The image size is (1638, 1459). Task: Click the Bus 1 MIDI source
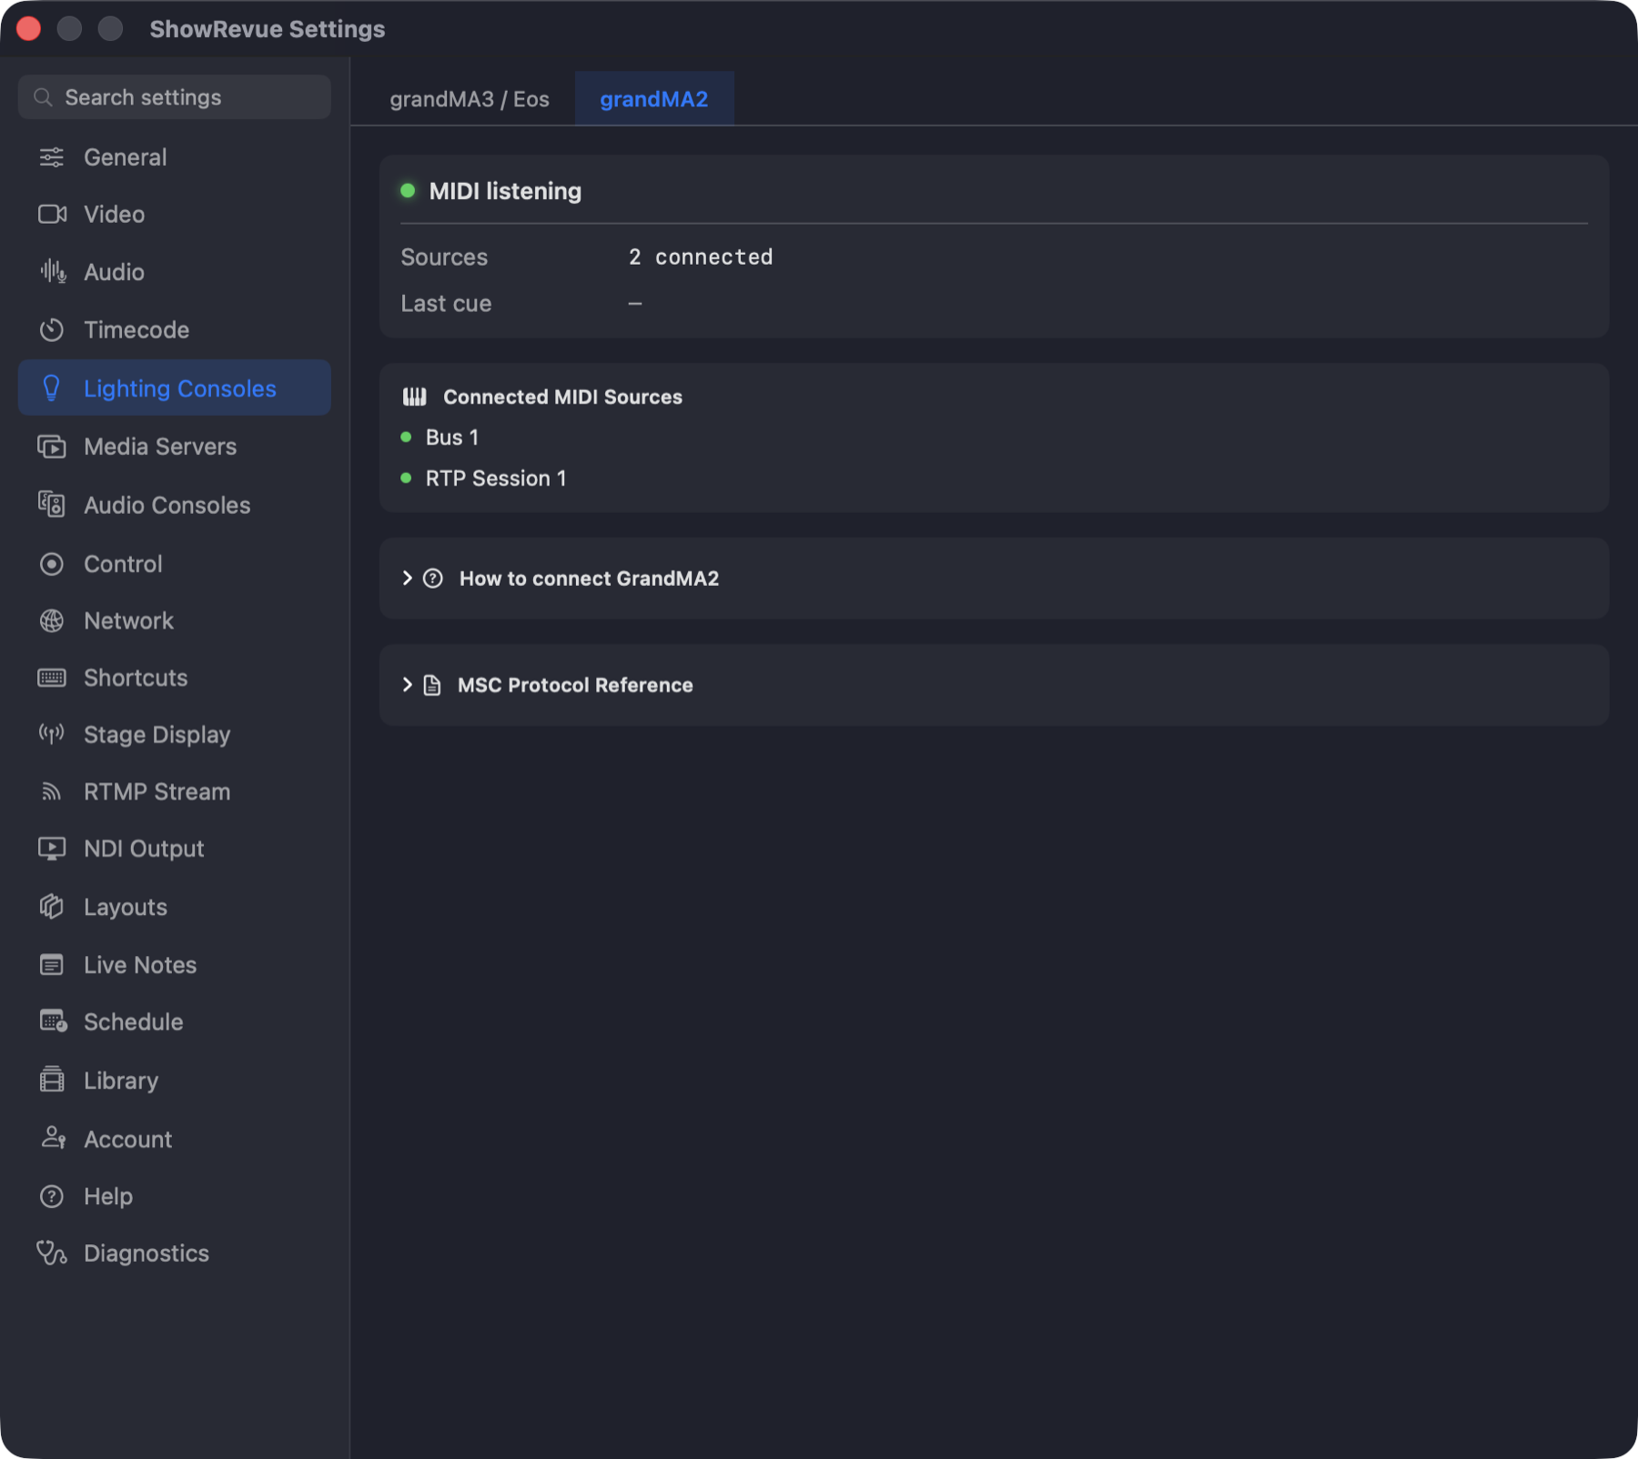452,438
